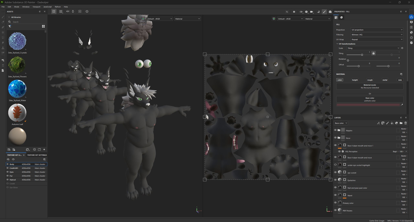The height and width of the screenshot is (222, 414).
Task: Click the blue export share icon
Action: coord(411,17)
